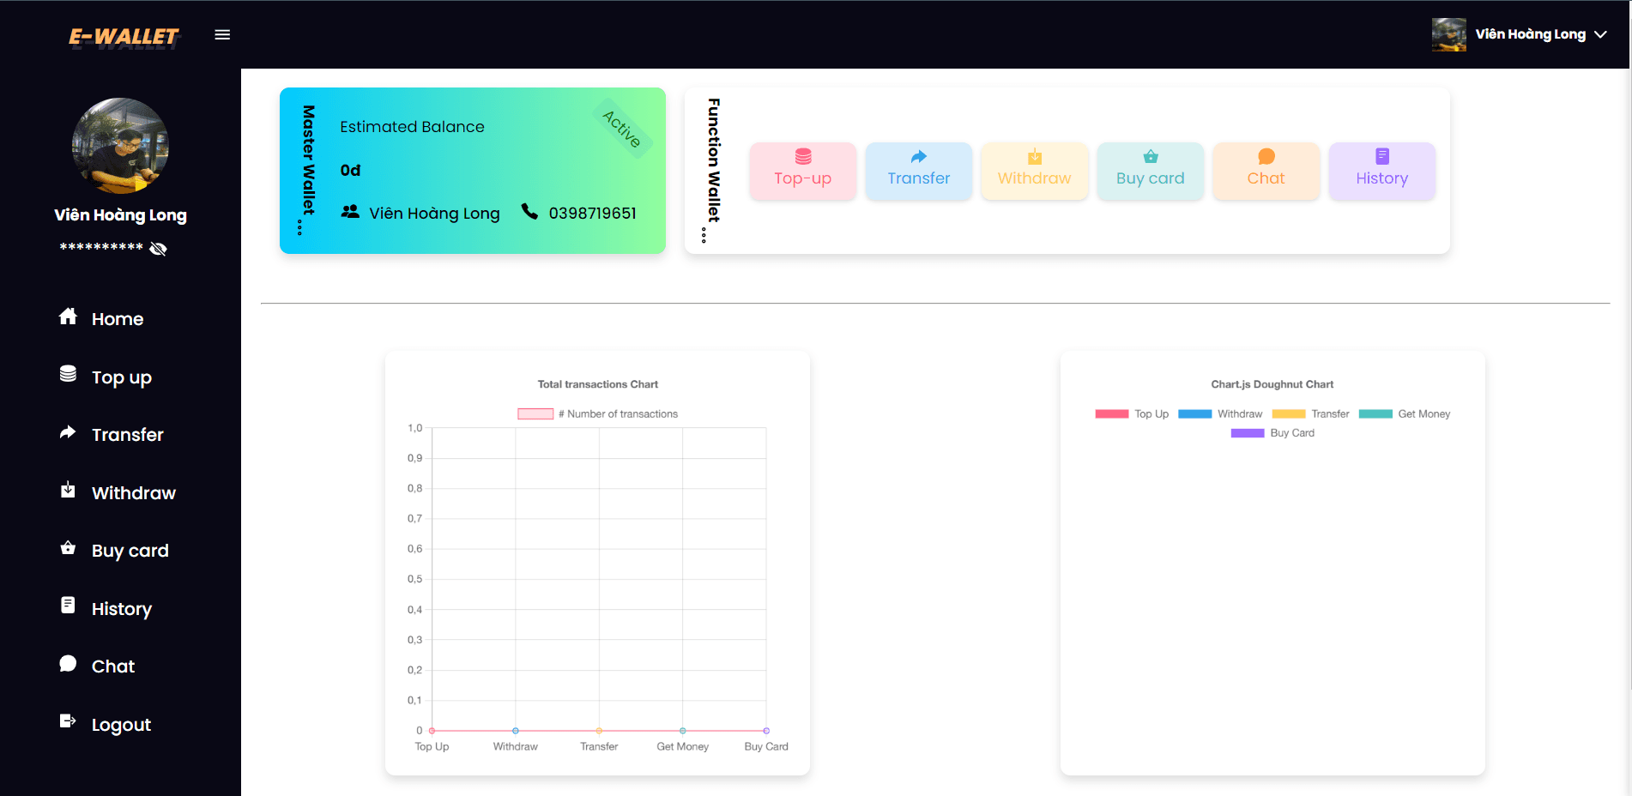The height and width of the screenshot is (796, 1632).
Task: Click the Chat bubble icon in sidebar
Action: (68, 664)
